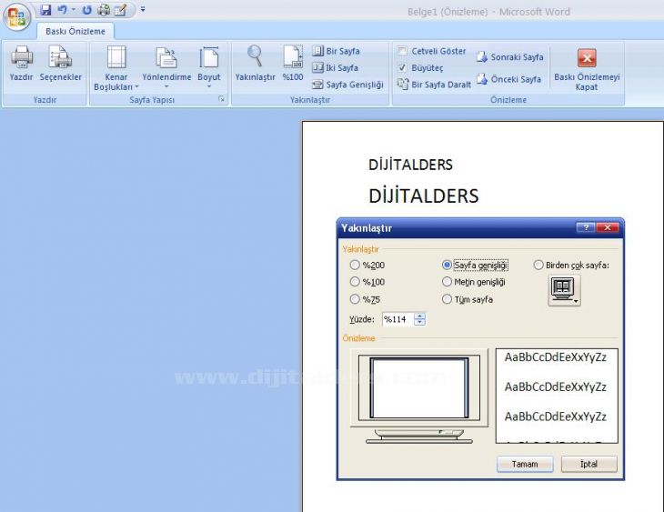Image resolution: width=664 pixels, height=512 pixels.
Task: Open the Kenar Boşlukları margins dropdown
Action: coord(116,68)
